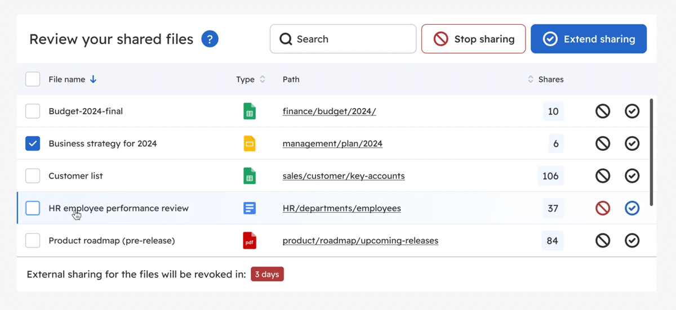This screenshot has height=310, width=676.
Task: Click stop sharing icon for Customer list
Action: point(603,176)
